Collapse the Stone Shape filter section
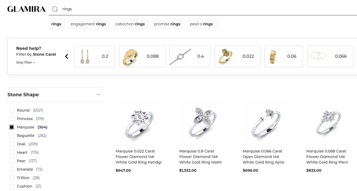 click(x=98, y=95)
